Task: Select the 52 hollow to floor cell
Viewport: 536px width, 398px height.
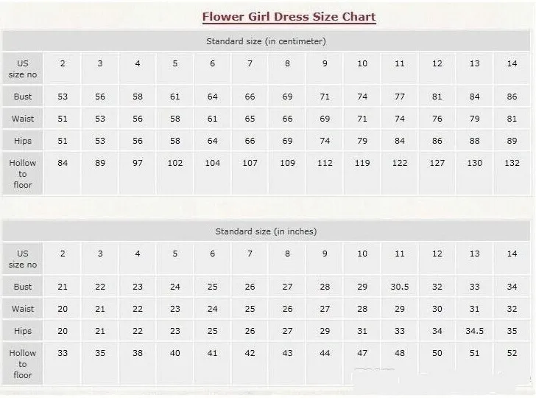Action: click(x=512, y=364)
